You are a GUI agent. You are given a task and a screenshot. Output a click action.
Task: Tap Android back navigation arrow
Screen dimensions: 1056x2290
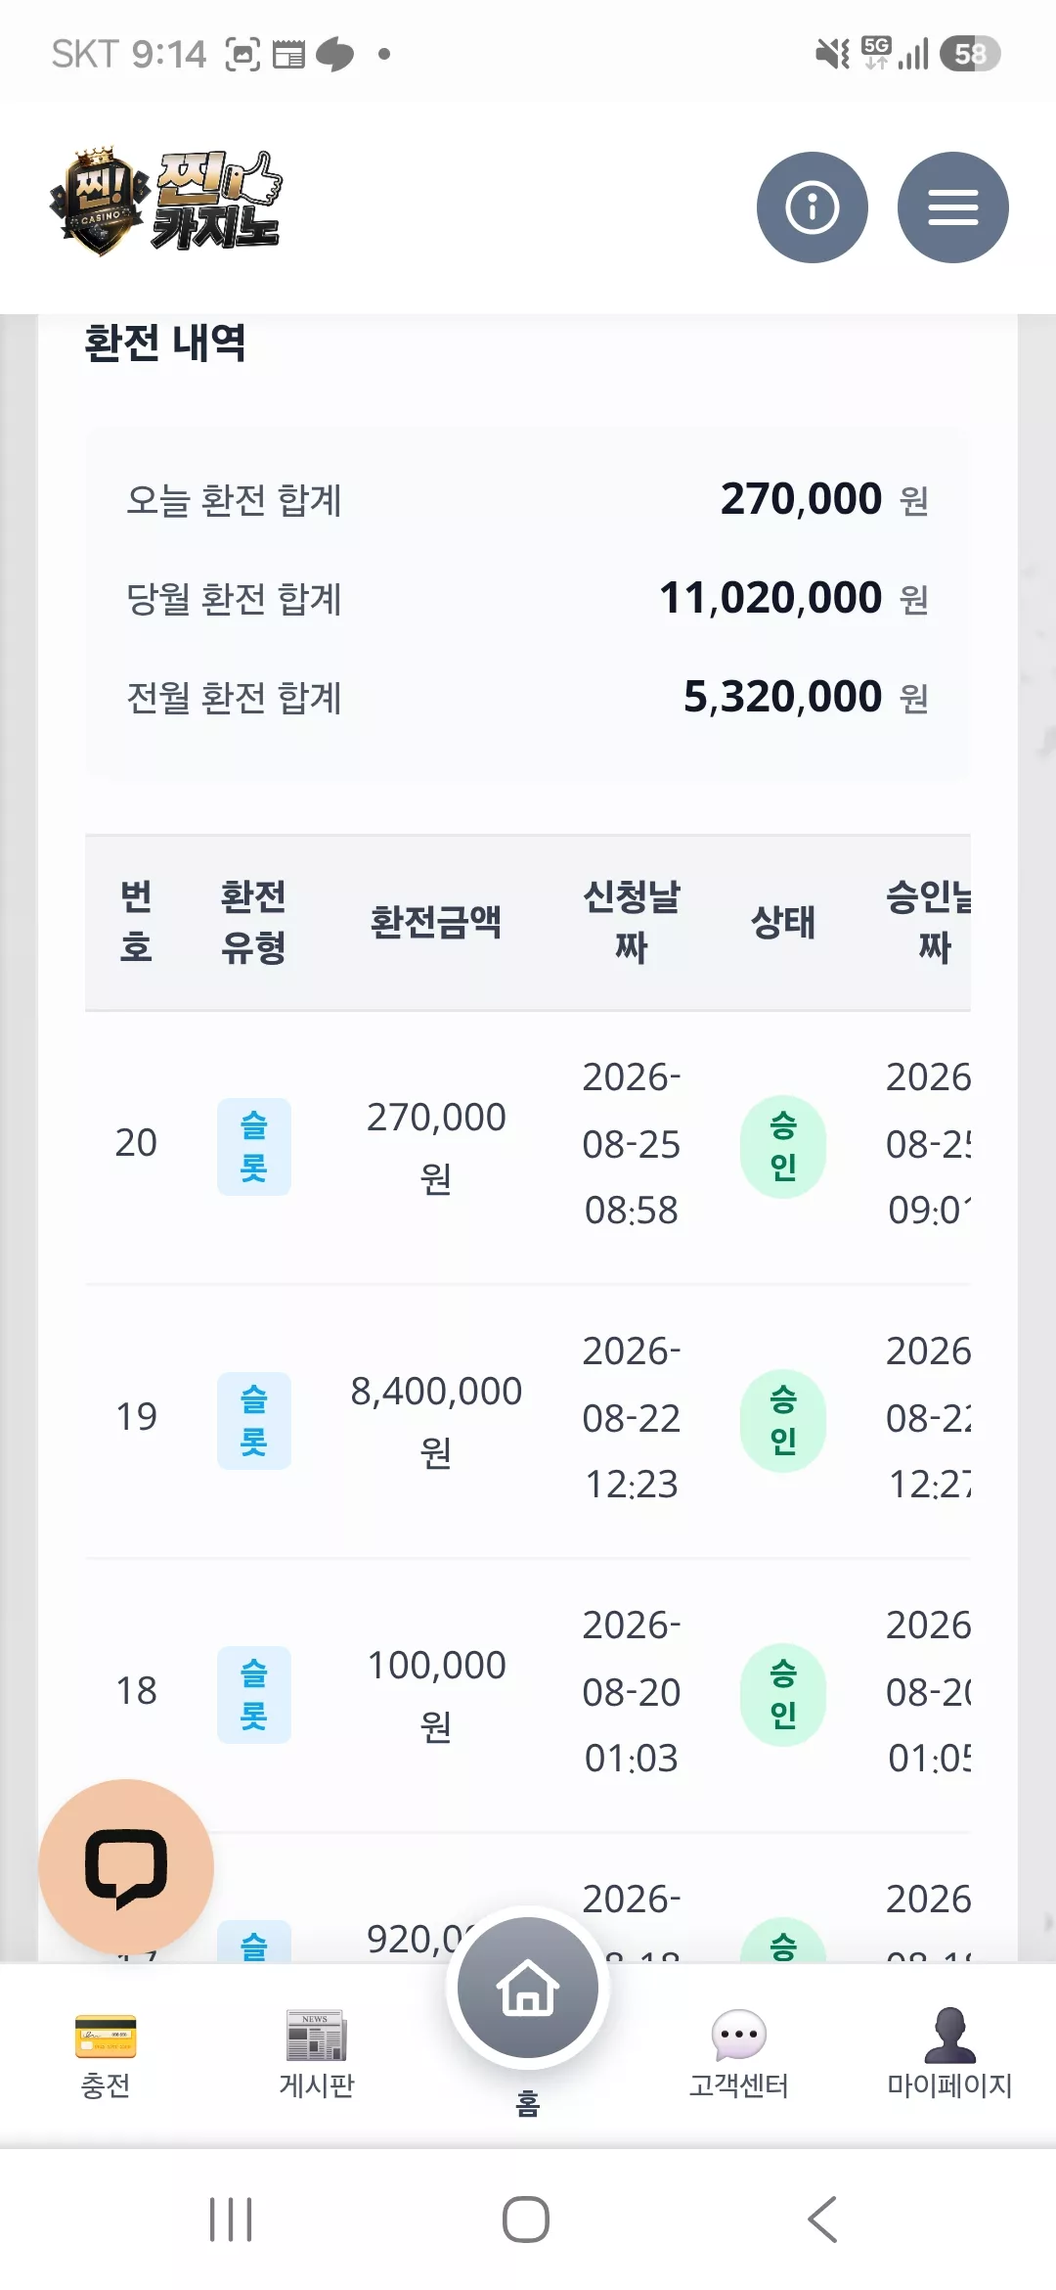[x=823, y=2219]
